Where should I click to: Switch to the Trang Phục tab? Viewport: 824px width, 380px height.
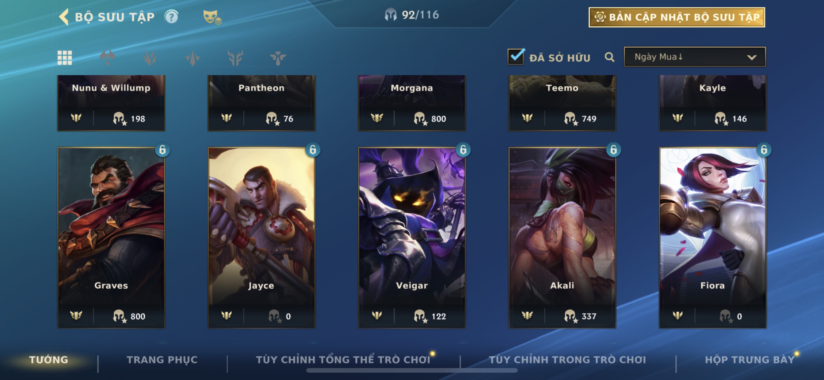pyautogui.click(x=162, y=360)
